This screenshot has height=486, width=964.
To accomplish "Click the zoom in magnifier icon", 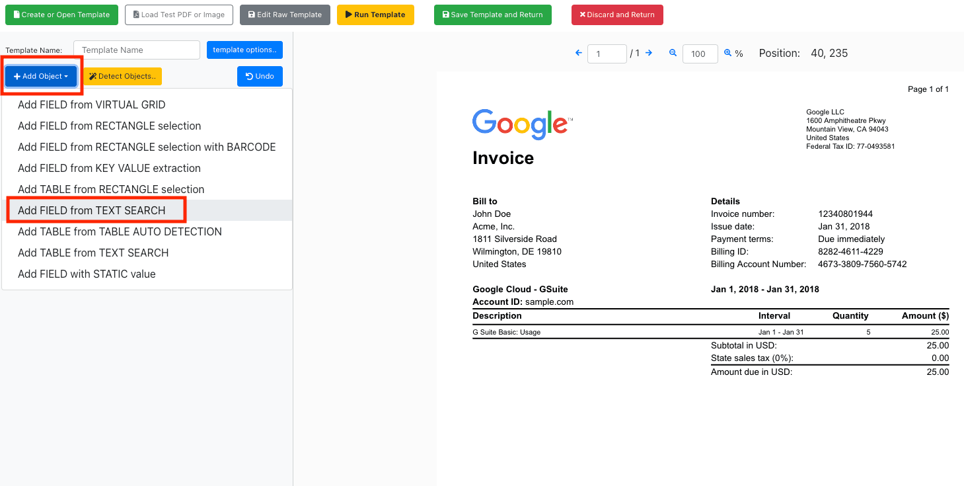I will click(727, 53).
